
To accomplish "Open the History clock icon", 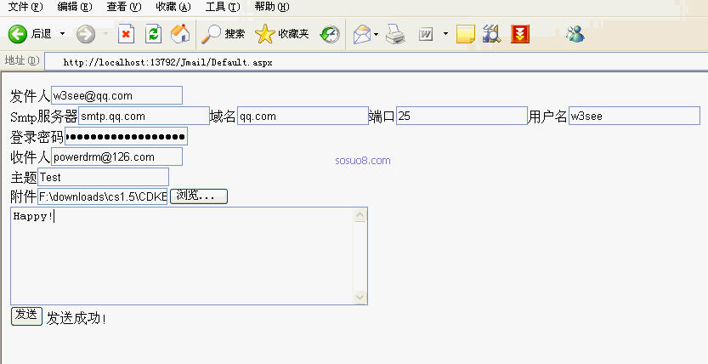I will tap(330, 34).
